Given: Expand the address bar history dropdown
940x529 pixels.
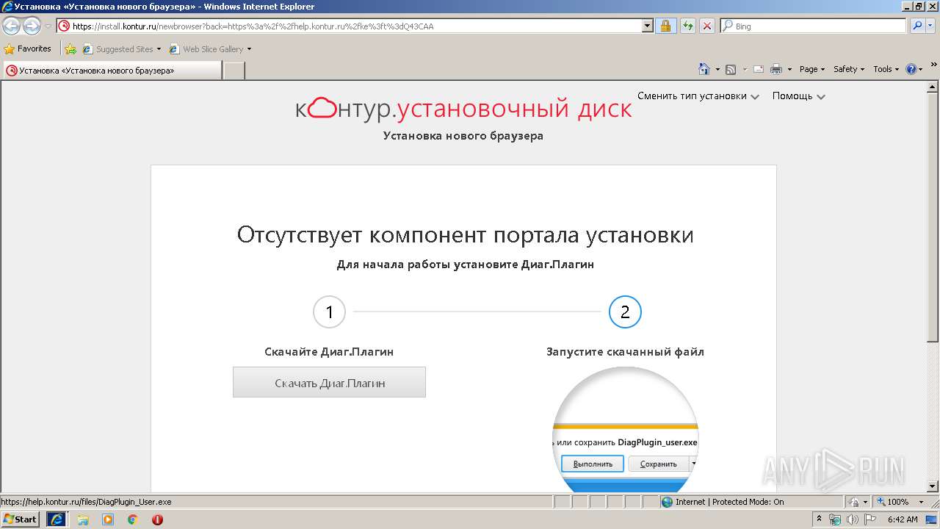Looking at the screenshot, I should point(647,26).
